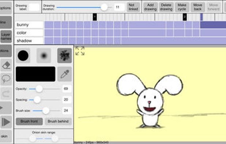
Task: Click left Onion skin range handle
Action: [x=33, y=139]
